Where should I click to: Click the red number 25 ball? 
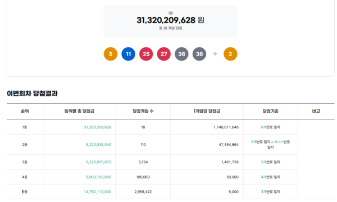pos(146,54)
